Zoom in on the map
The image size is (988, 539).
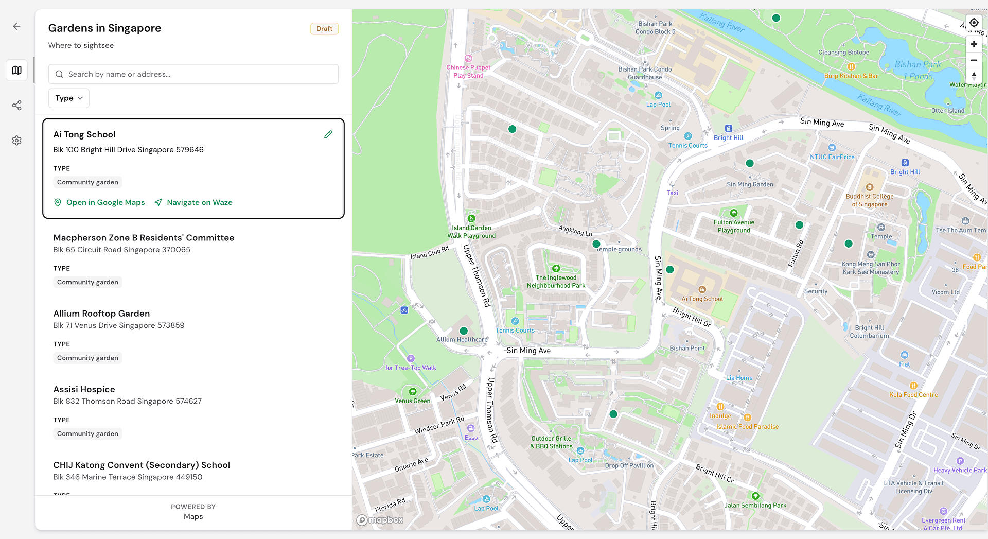click(974, 44)
